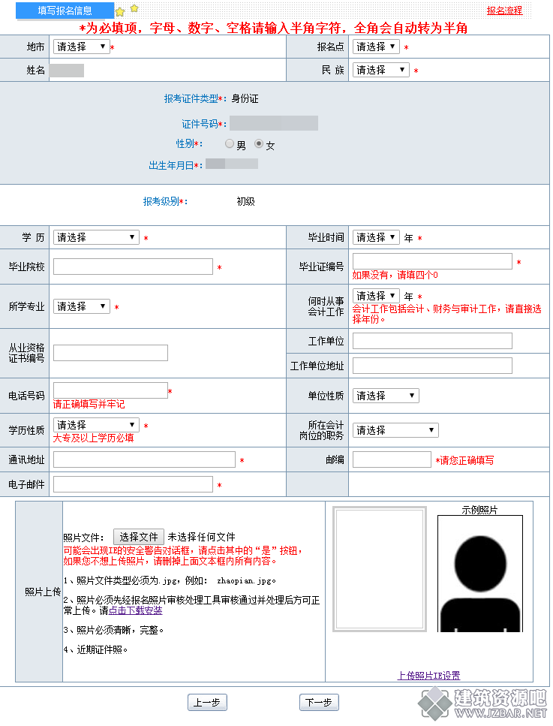Screen dimensions: 553x726
Task: Click the 下一步 button
Action: point(319,702)
